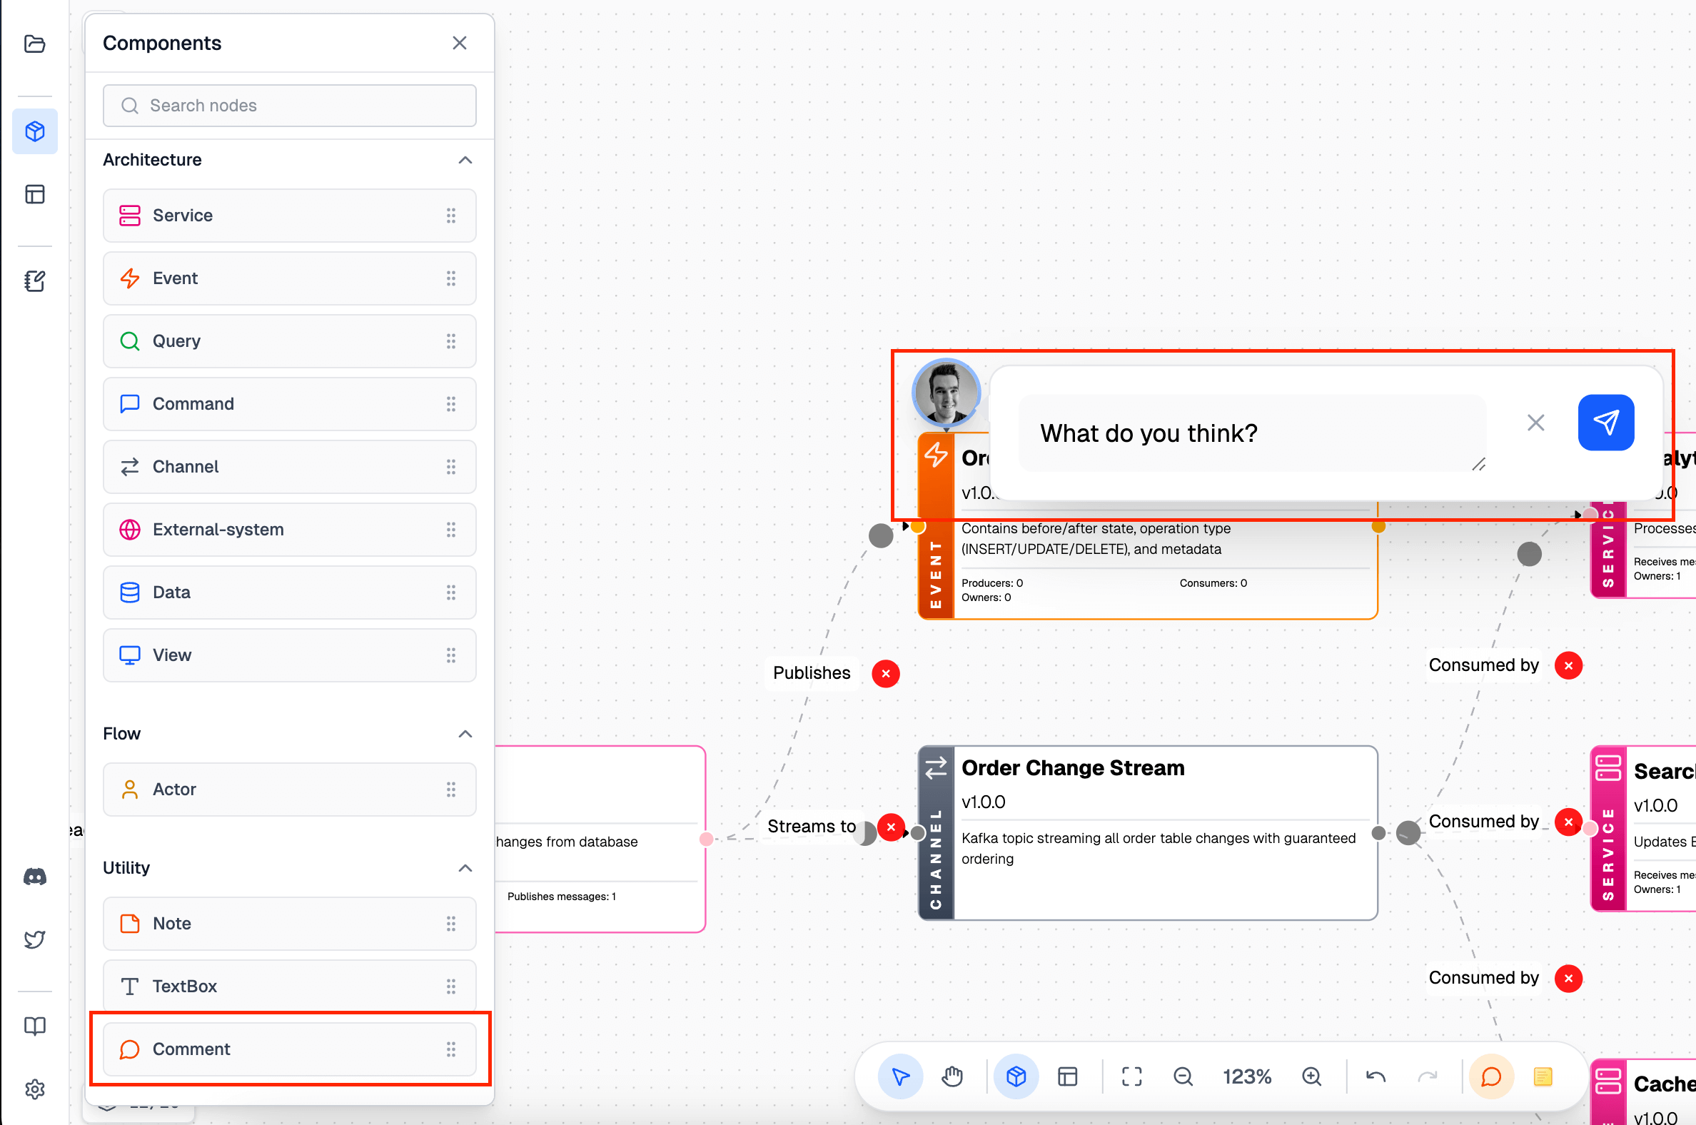Toggle the comments bubble in the bottom toolbar
The height and width of the screenshot is (1125, 1696).
coord(1492,1076)
